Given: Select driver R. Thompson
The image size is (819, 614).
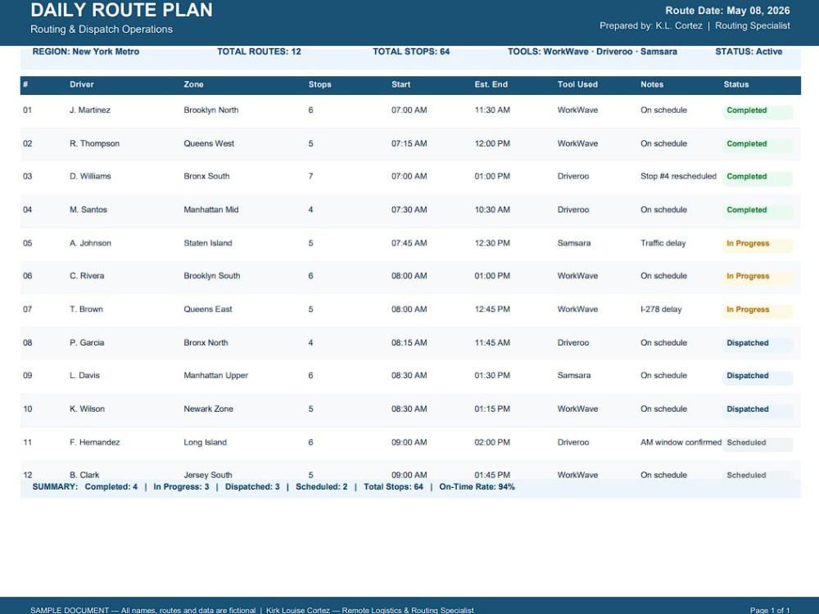Looking at the screenshot, I should point(94,143).
